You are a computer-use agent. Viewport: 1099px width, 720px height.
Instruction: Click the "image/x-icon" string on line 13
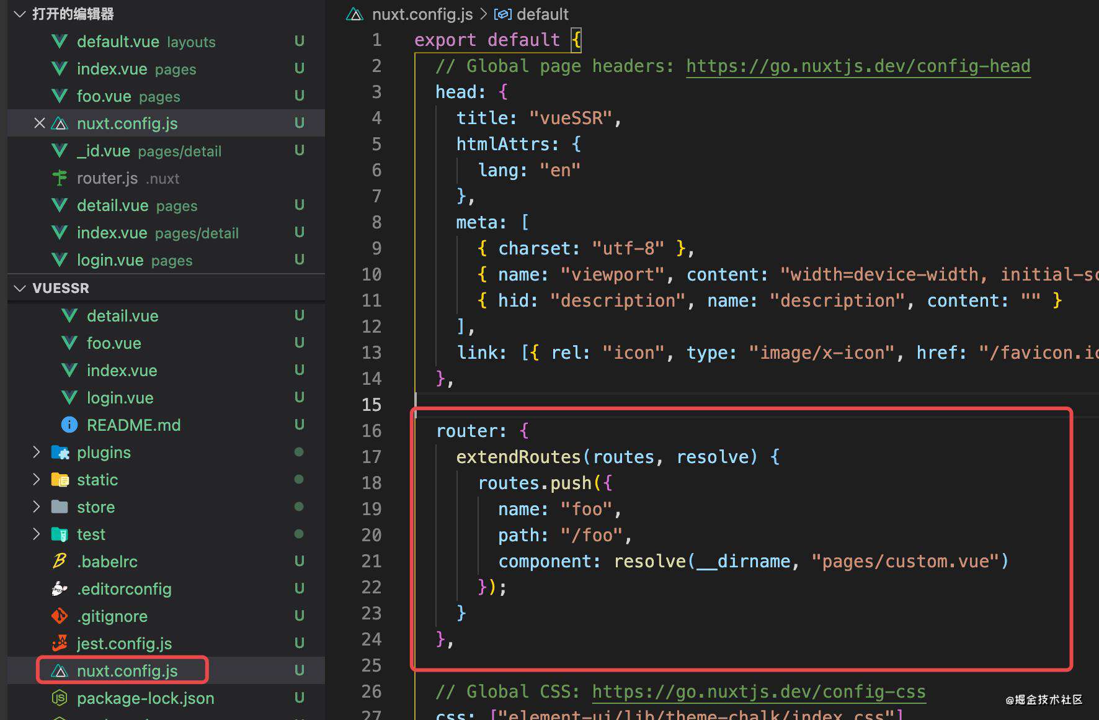click(821, 353)
